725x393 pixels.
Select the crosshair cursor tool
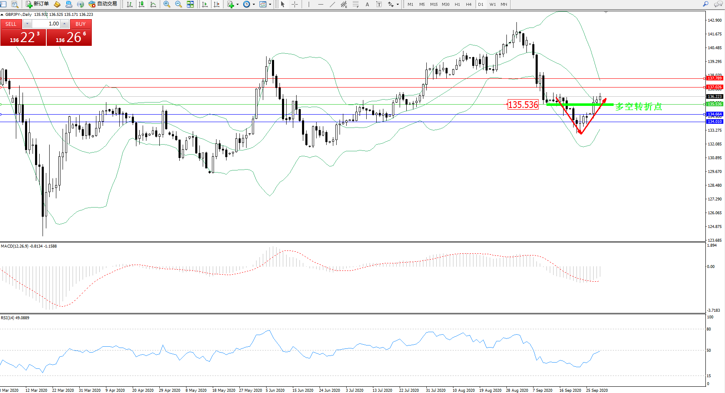(295, 4)
